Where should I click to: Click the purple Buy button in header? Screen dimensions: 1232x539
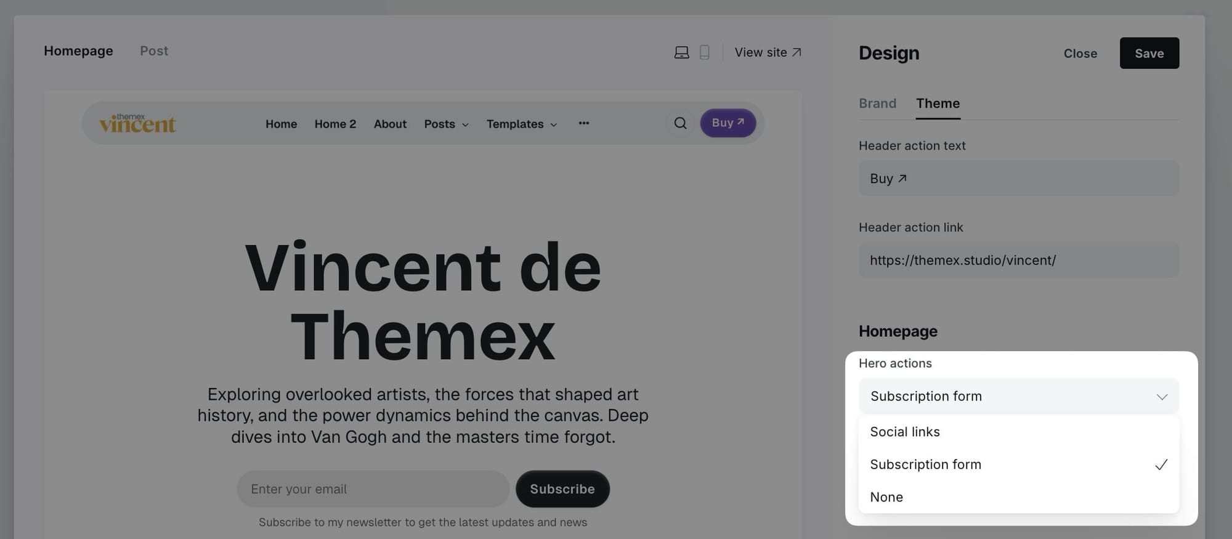click(727, 123)
